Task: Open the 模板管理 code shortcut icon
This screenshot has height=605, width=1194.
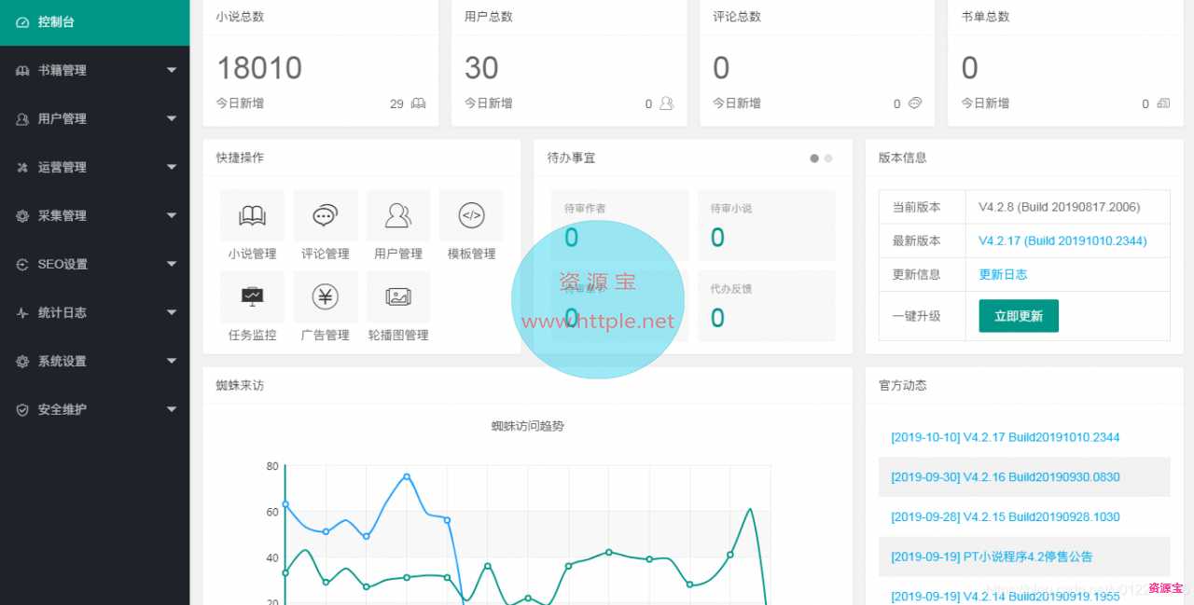Action: [x=471, y=216]
